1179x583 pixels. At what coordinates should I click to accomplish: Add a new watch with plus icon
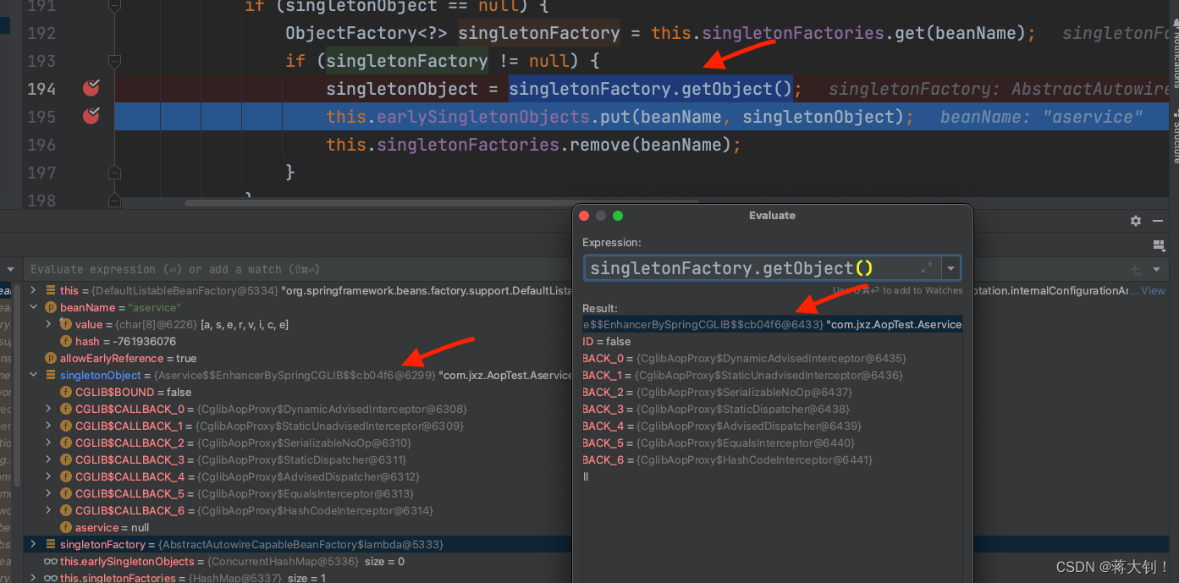pos(1136,270)
